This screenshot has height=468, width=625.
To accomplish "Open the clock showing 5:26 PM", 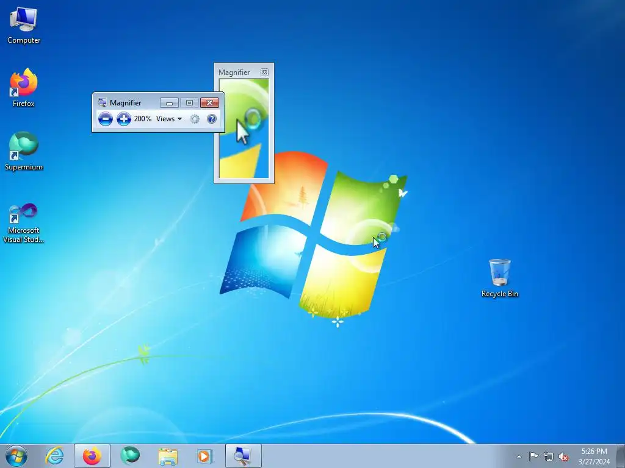I will coord(594,456).
